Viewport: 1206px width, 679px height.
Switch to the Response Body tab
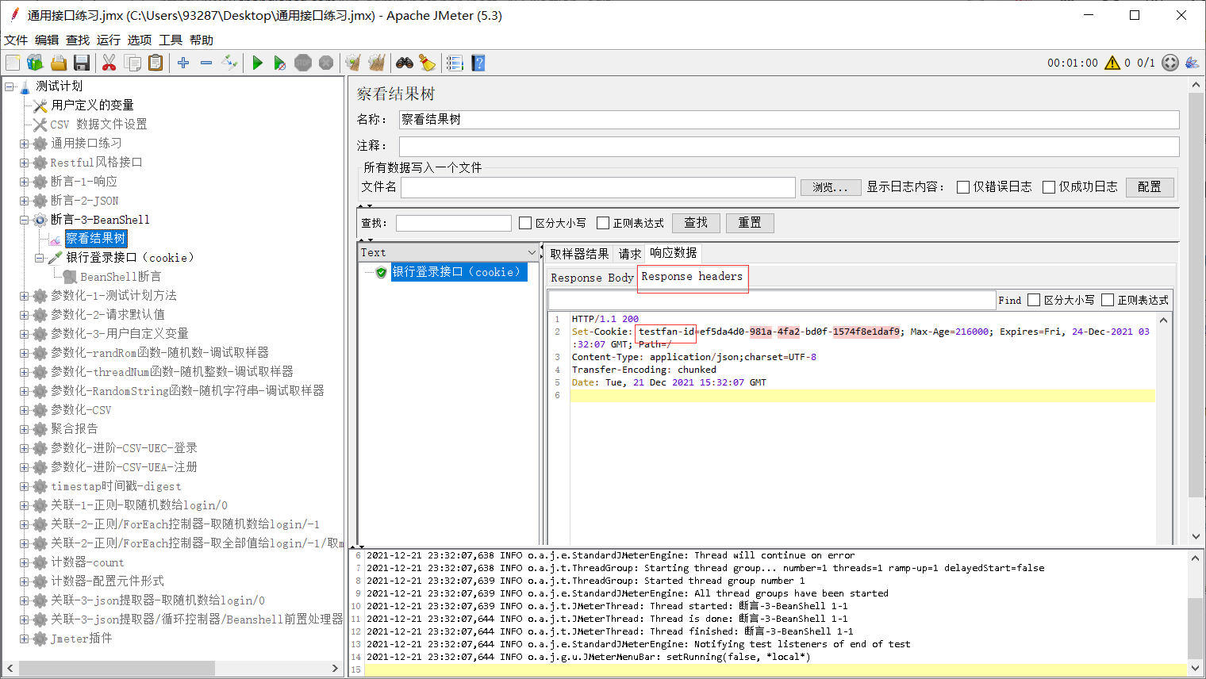(x=592, y=278)
